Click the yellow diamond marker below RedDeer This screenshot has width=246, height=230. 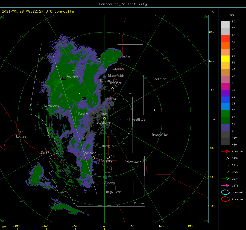coord(113,89)
